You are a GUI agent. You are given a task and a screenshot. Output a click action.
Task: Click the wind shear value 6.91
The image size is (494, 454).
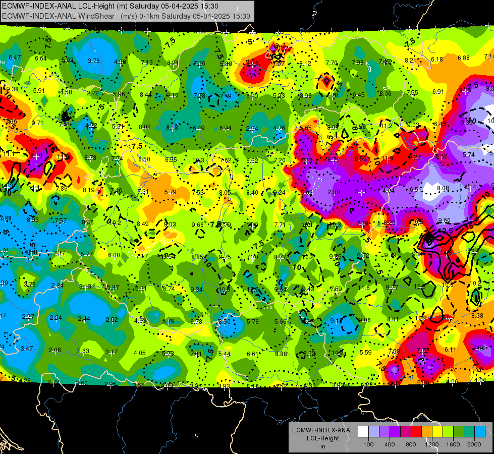[438, 92]
